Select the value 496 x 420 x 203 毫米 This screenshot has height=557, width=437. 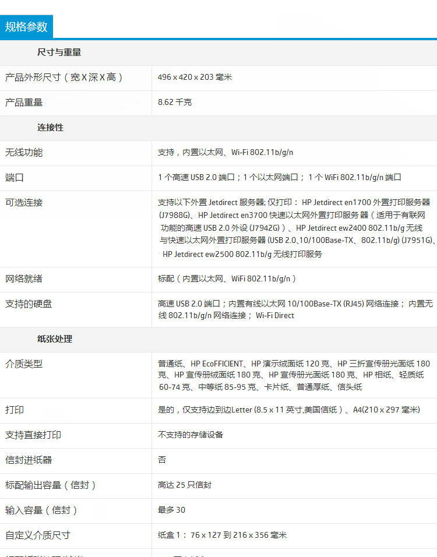point(195,77)
